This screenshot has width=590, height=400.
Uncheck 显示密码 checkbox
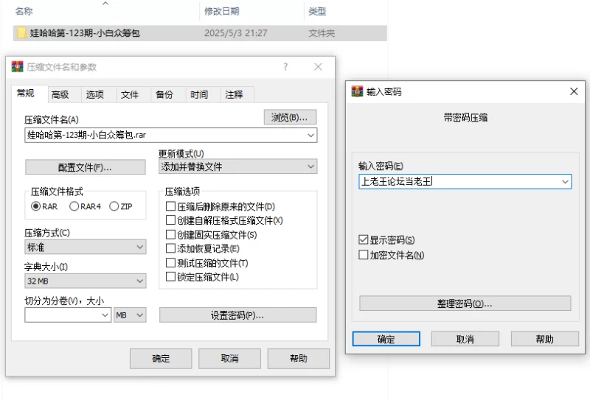(363, 240)
